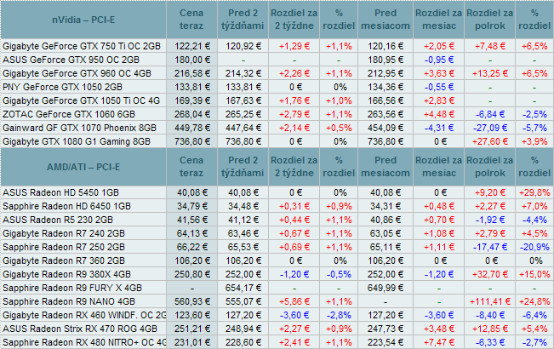Click the 649,99 € month-ago price
Screen dimensions: 554x349
pyautogui.click(x=386, y=288)
